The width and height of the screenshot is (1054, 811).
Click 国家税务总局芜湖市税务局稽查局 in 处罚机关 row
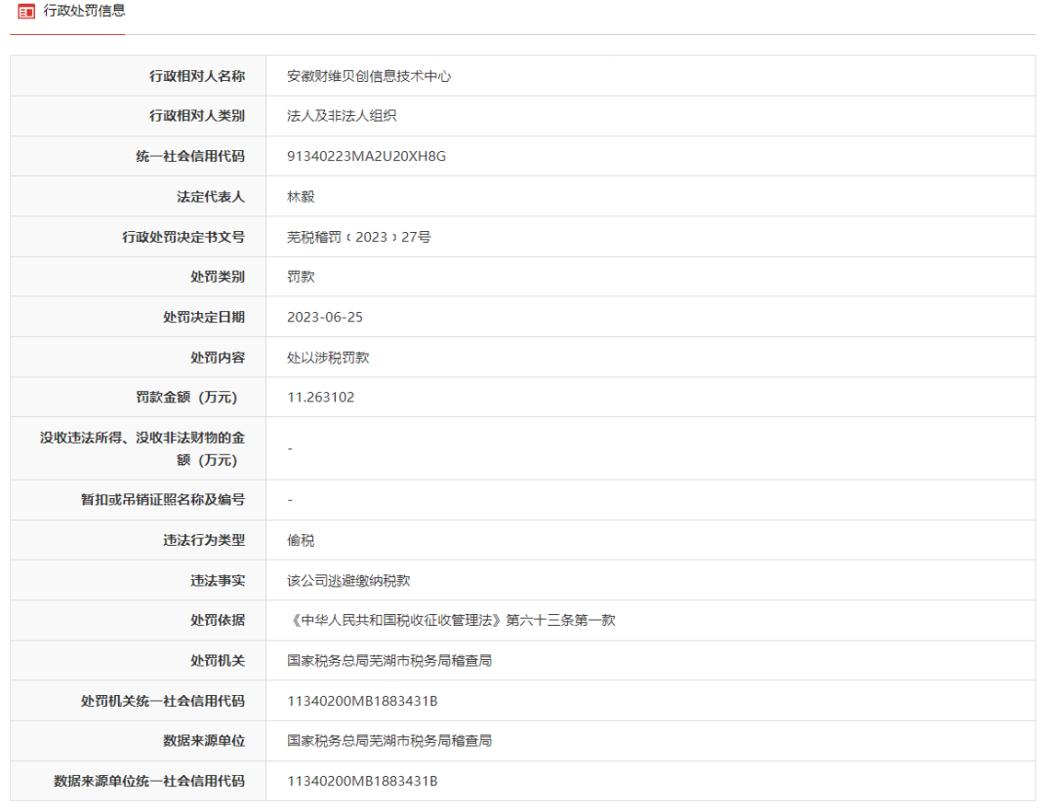[x=389, y=660]
